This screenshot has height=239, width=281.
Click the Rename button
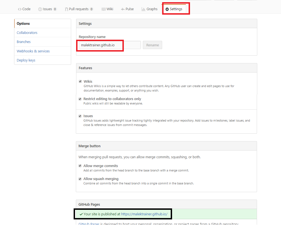point(152,45)
